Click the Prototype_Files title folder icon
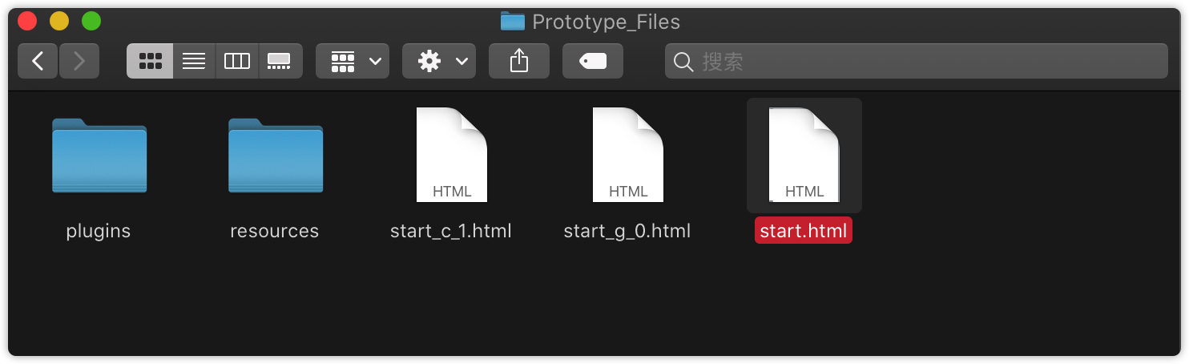1189x364 pixels. click(x=513, y=22)
